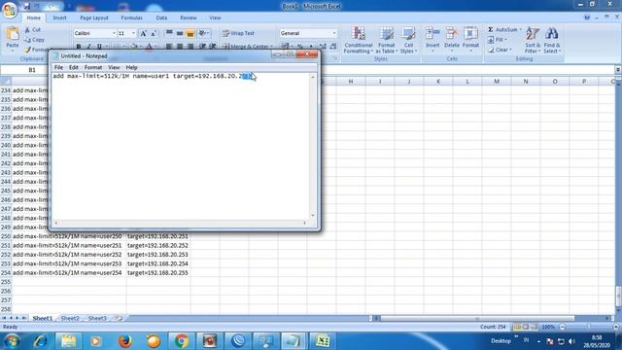Toggle italic formatting
The width and height of the screenshot is (622, 350).
[88, 47]
